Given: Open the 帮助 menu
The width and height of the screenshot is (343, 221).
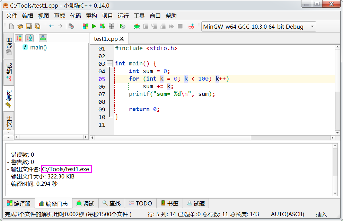Looking at the screenshot, I should pos(171,16).
